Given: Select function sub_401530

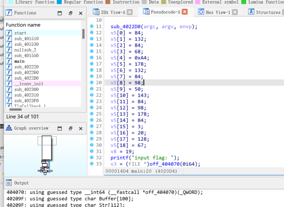Looking at the screenshot, I should pyautogui.click(x=43, y=44).
